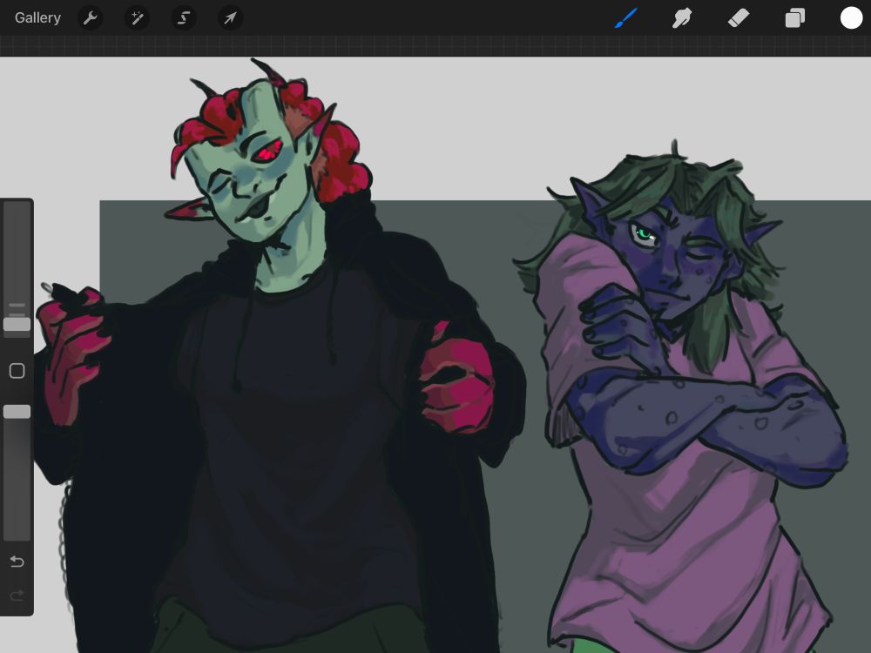Tap the brush size slider handle
Image resolution: width=871 pixels, height=653 pixels.
click(x=17, y=324)
